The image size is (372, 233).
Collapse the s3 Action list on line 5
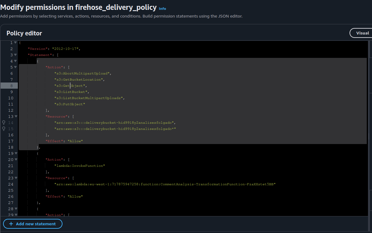tap(16, 67)
